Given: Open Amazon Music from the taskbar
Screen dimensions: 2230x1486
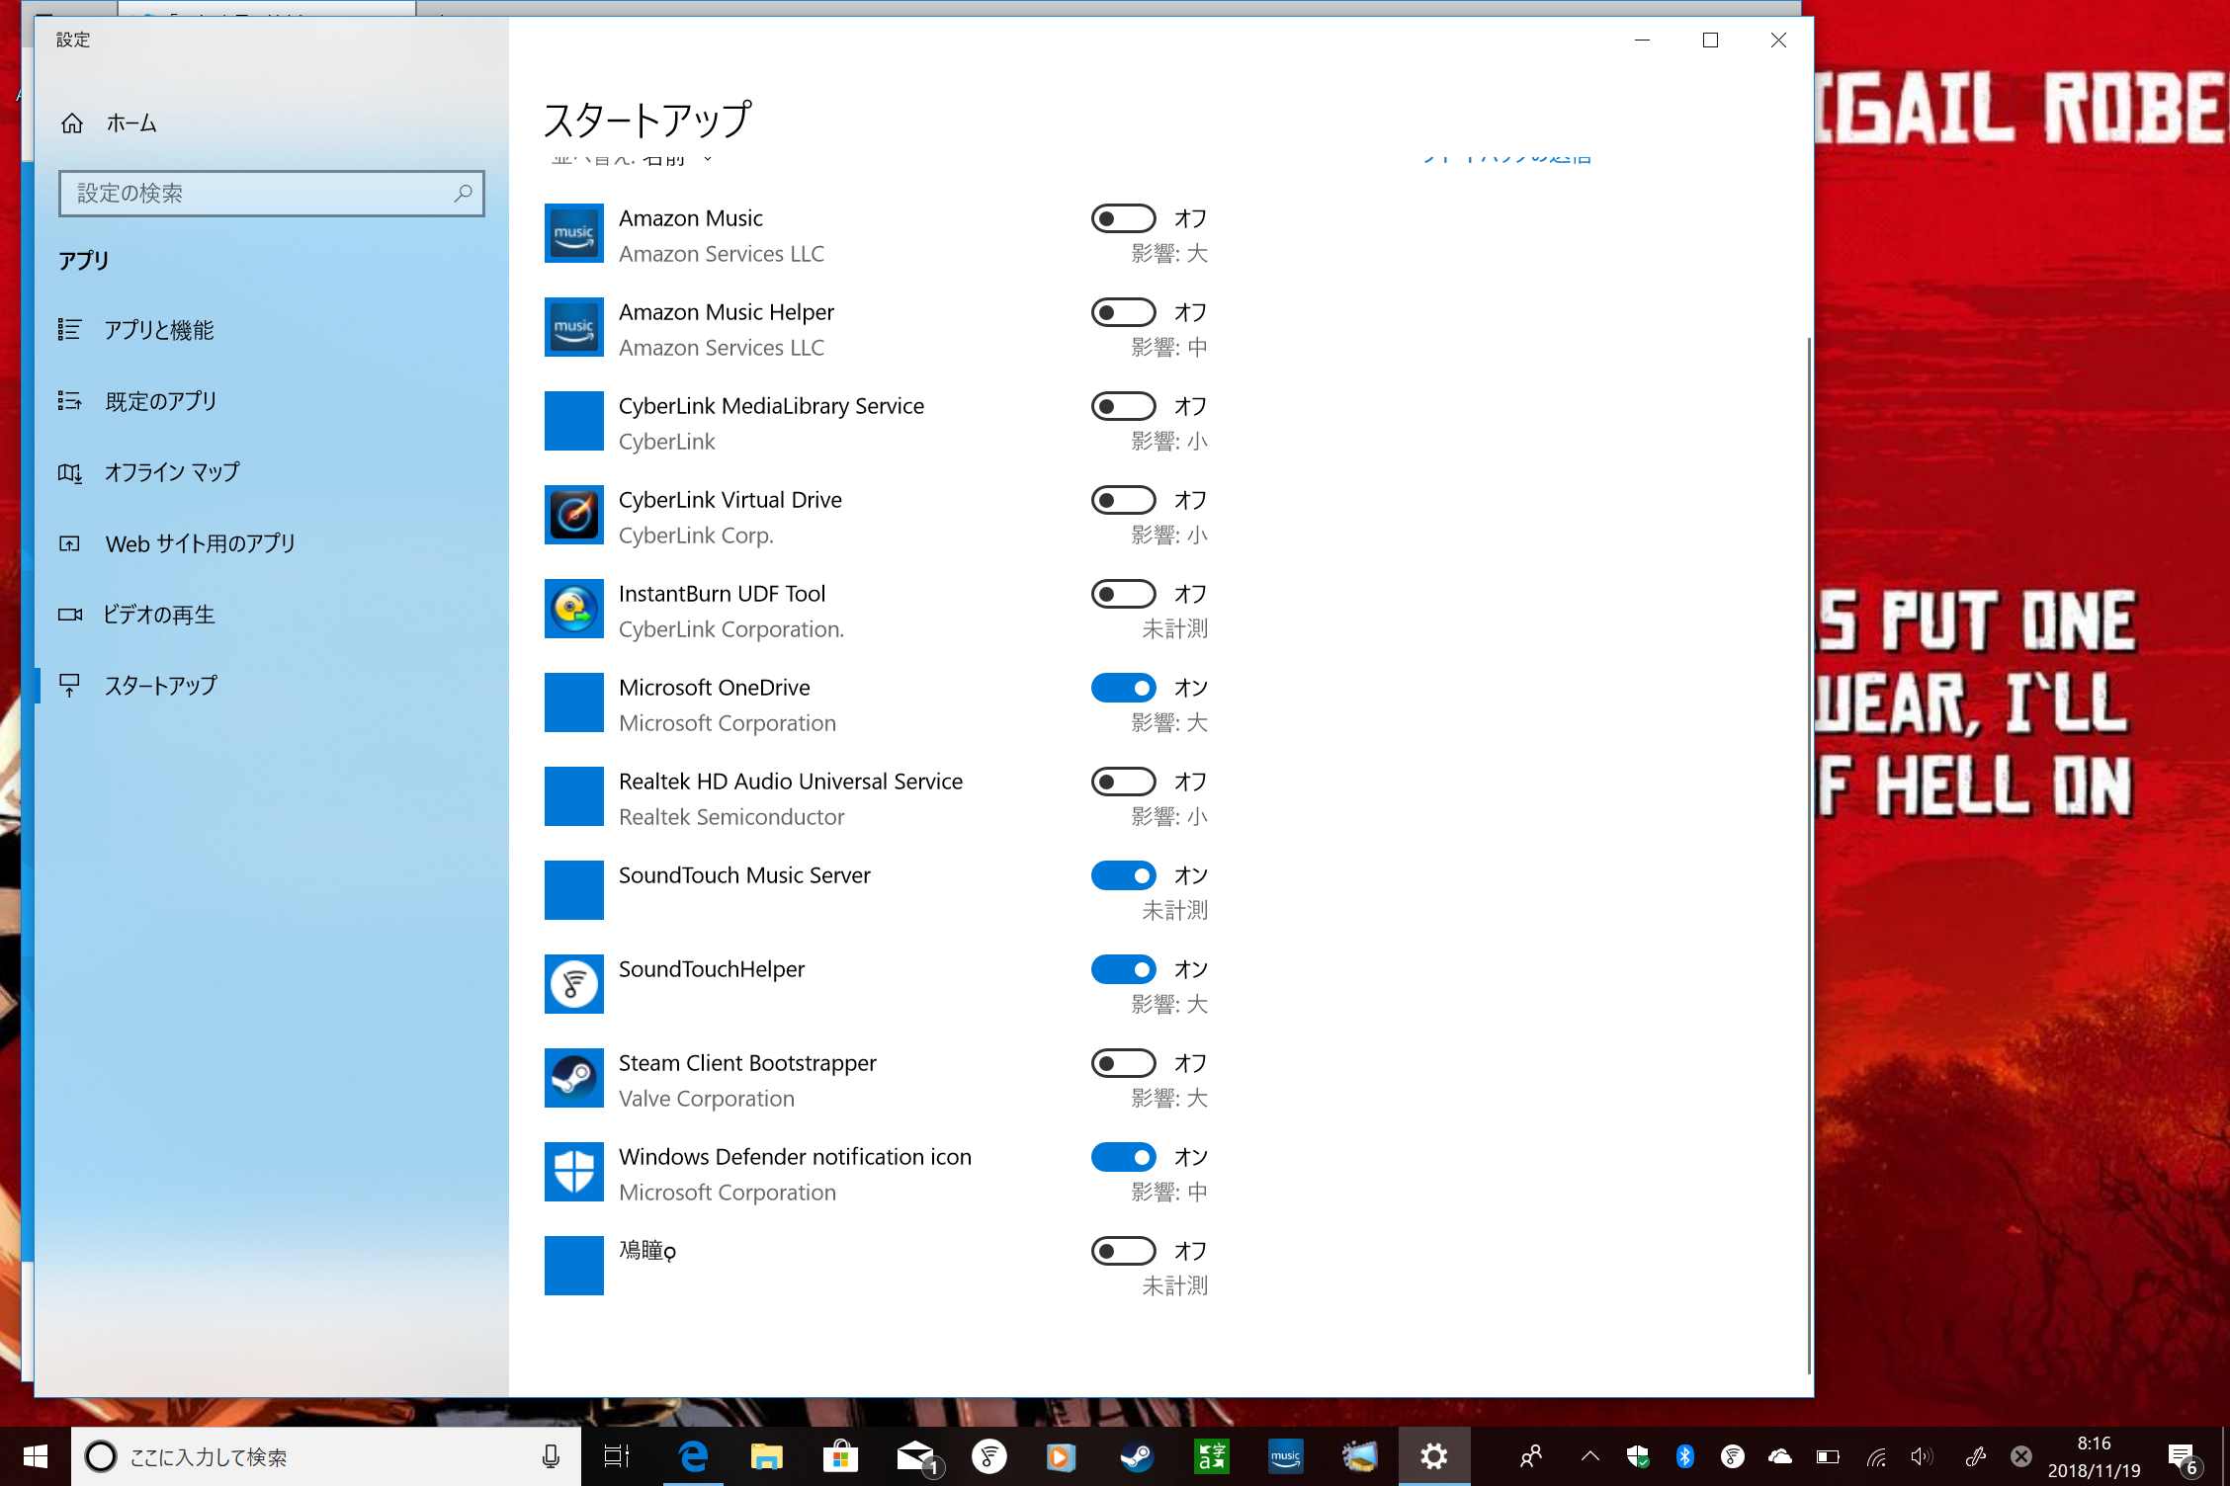Looking at the screenshot, I should click(x=1285, y=1456).
